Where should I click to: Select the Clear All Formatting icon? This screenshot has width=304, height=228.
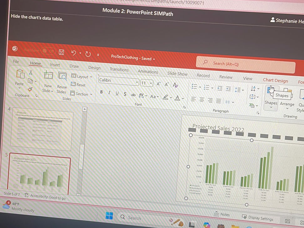tap(175, 84)
